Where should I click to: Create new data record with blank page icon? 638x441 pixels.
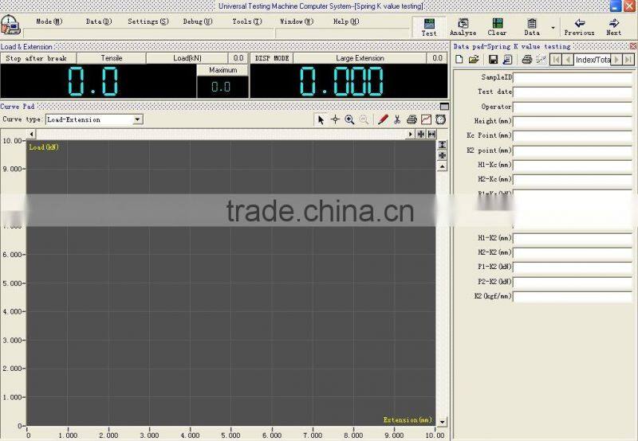pos(459,60)
